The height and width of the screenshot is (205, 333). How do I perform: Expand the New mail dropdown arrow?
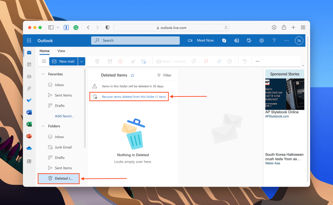(82, 61)
